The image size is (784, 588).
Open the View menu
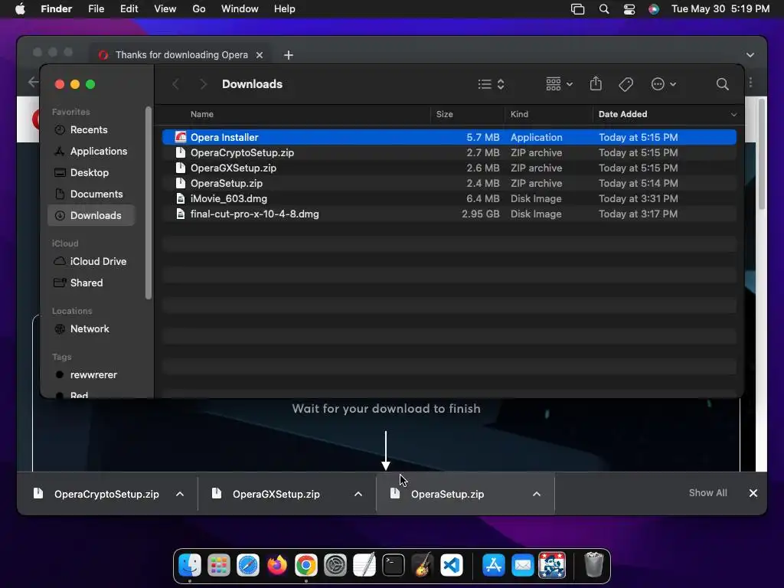click(165, 9)
